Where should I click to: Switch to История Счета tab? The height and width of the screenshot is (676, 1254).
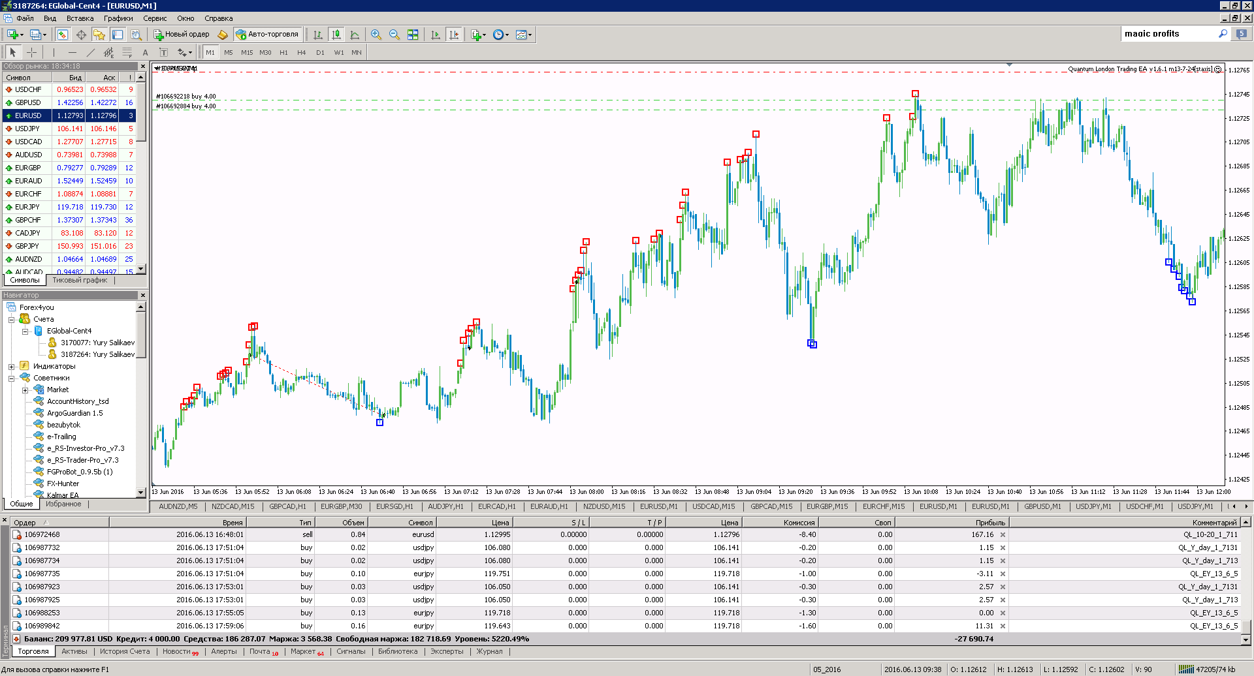125,651
